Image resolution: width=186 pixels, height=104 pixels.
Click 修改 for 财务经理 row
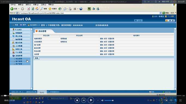point(105,51)
